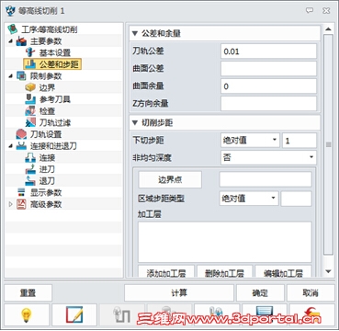
Task: Collapse the 主要参数 tree node
Action: click(x=11, y=41)
